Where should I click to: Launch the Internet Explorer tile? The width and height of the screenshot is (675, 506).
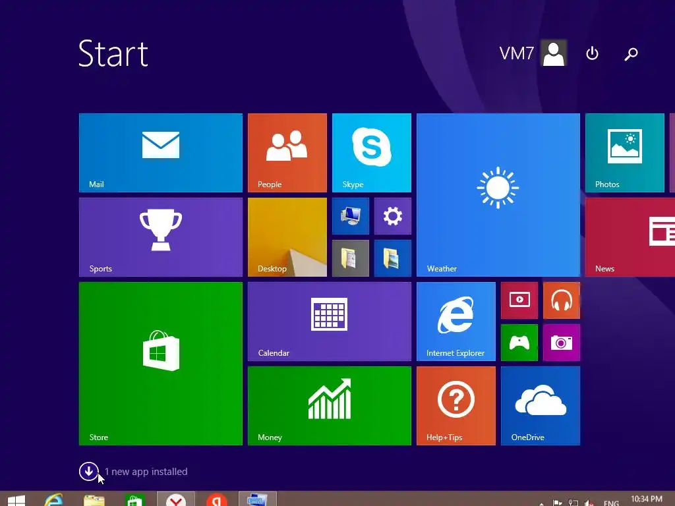456,322
